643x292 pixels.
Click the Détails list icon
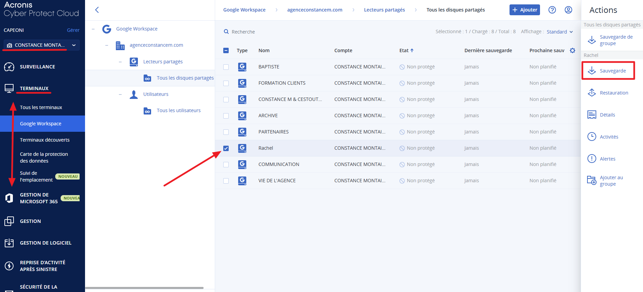coord(592,115)
